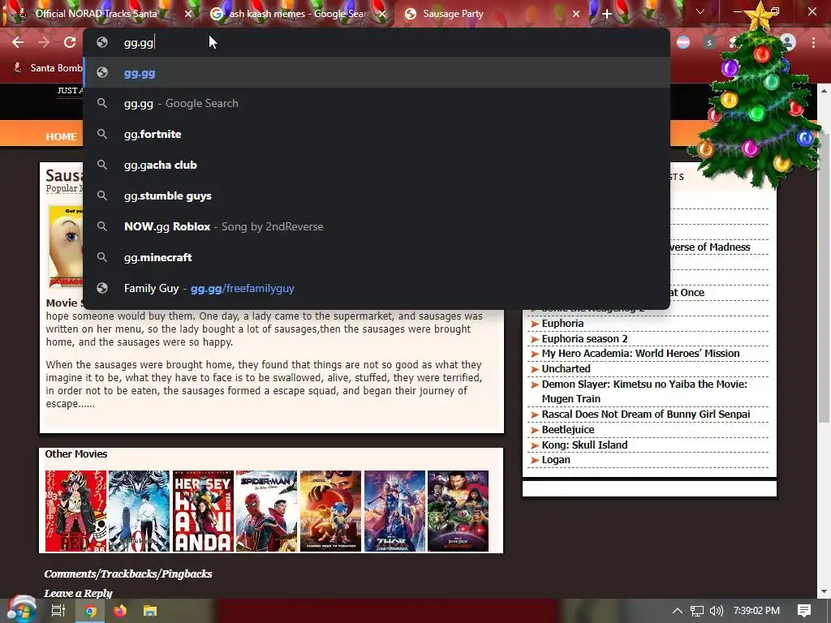The width and height of the screenshot is (831, 623).
Task: Open Rascal Does Not Dream of Bunny Girl Senpai
Action: (645, 415)
